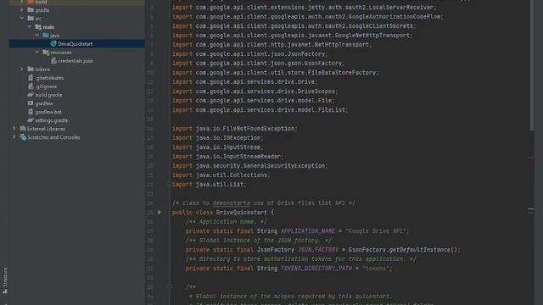Screen dimensions: 543x305
Task: Select credentials.json in the project tree
Action: 76,61
